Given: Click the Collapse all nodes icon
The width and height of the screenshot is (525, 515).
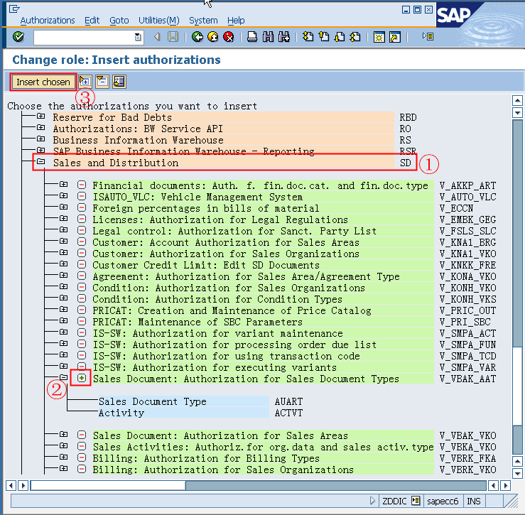Looking at the screenshot, I should tap(102, 82).
